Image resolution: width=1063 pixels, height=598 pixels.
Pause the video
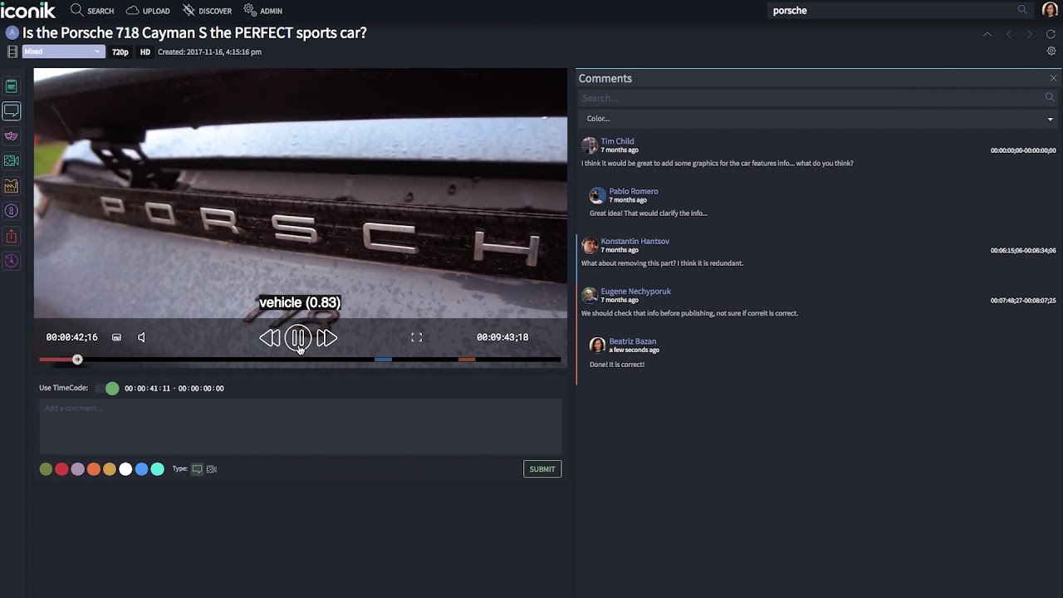[x=297, y=337]
